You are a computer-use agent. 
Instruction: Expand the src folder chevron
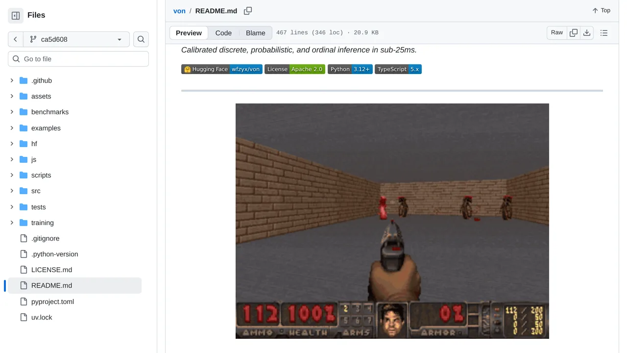click(x=12, y=191)
